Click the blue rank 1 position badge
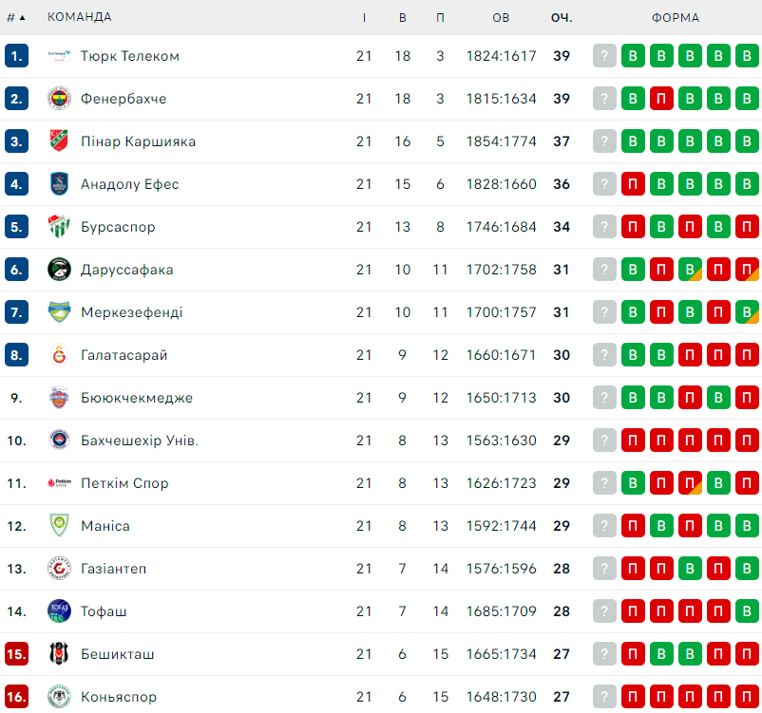 pyautogui.click(x=16, y=56)
